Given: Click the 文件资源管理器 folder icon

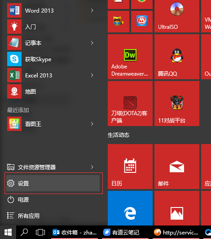Looking at the screenshot, I should (11, 167).
